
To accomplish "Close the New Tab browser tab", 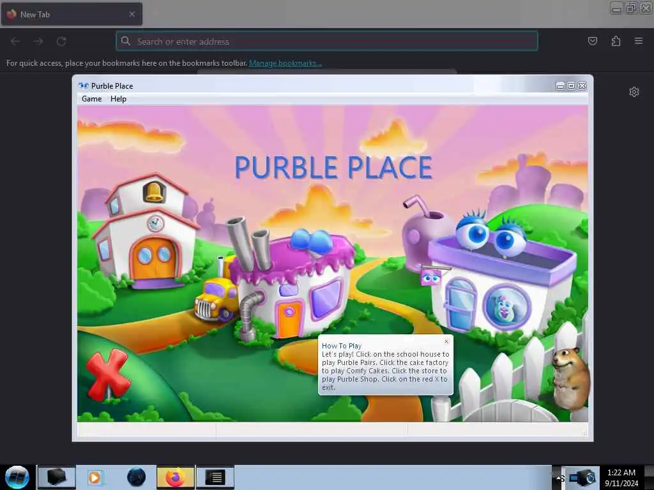I will tap(132, 14).
